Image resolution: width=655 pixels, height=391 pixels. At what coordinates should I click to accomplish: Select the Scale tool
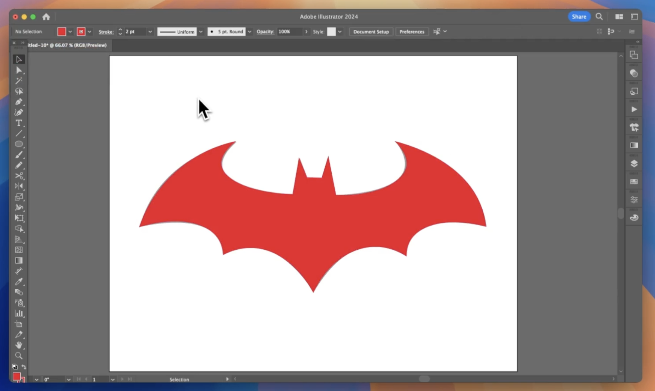point(19,197)
